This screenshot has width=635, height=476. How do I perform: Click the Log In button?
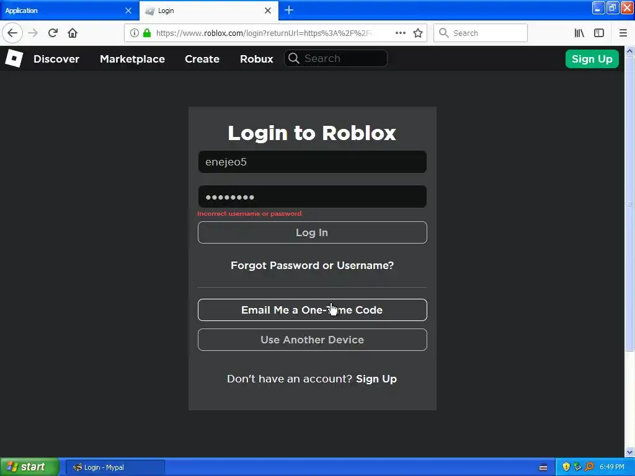[313, 232]
